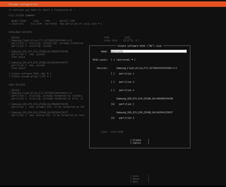Expand Samsung Flash Drive local disk entry
Viewport: 226px width, 187px height.
coord(74,40)
